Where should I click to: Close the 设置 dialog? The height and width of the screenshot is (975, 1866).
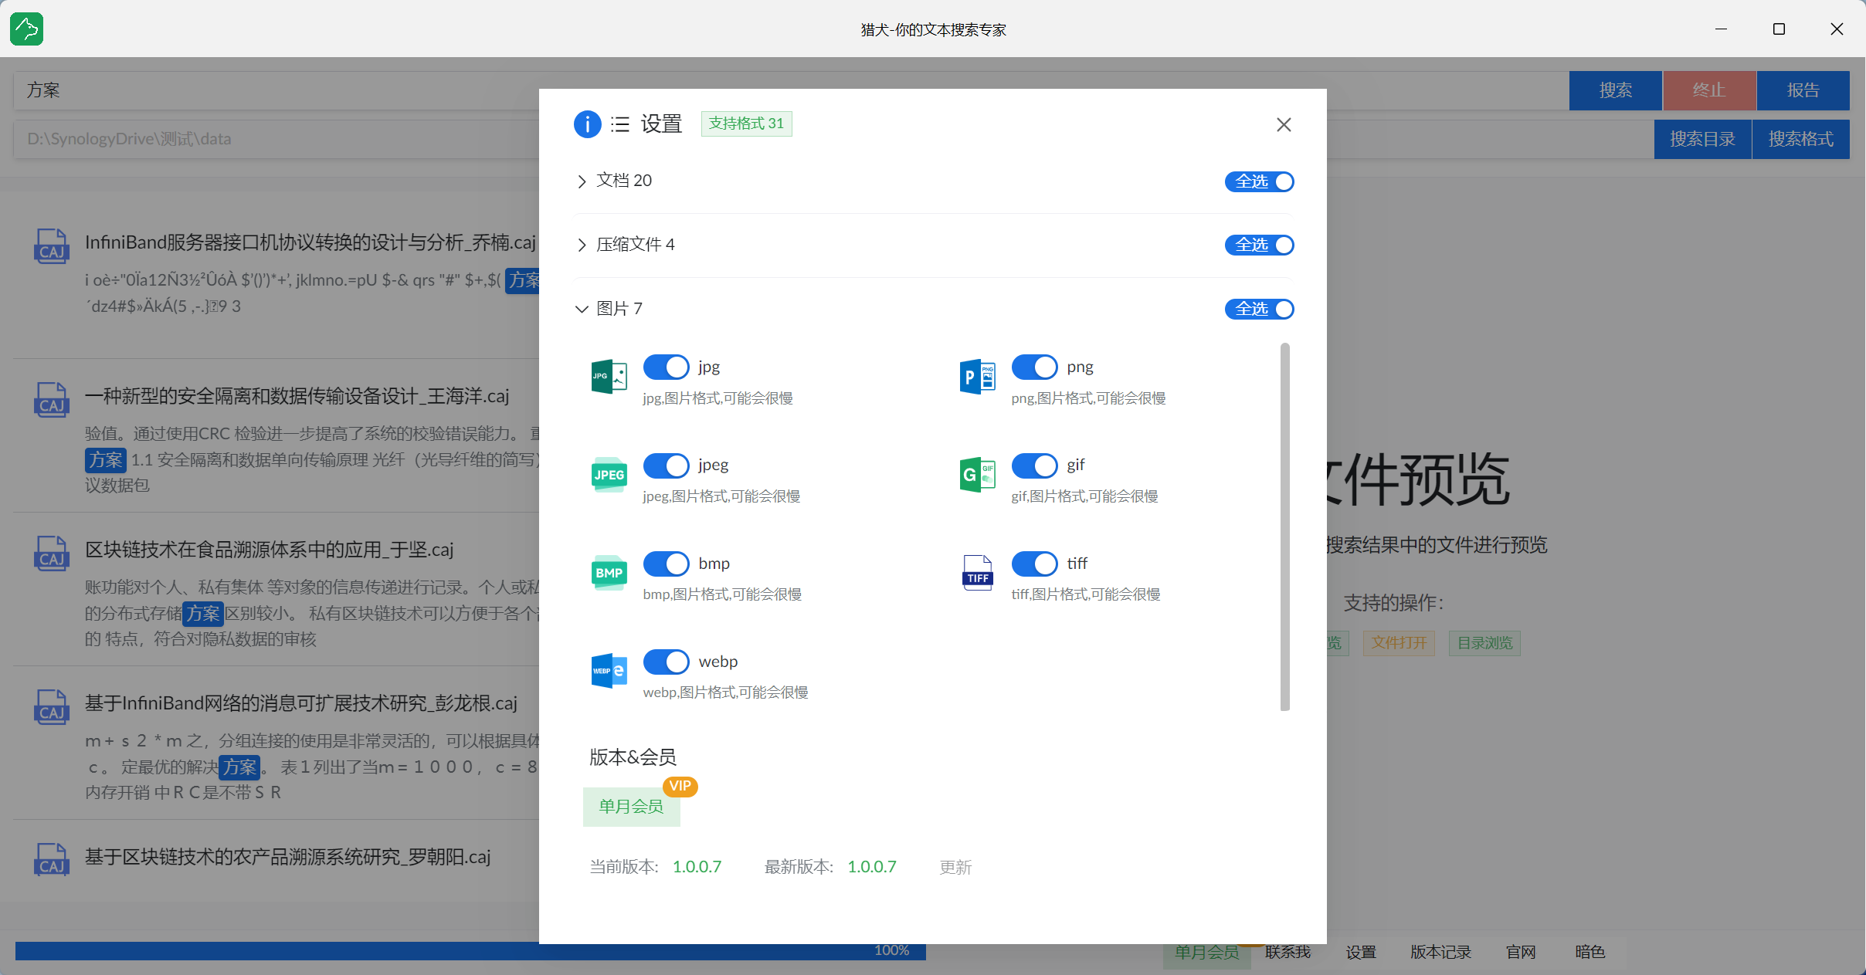(x=1284, y=124)
